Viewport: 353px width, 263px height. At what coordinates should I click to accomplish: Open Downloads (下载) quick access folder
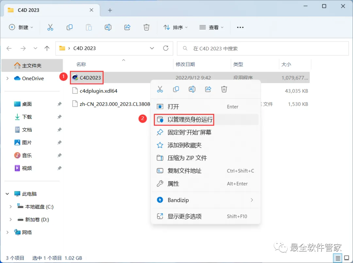click(x=23, y=117)
